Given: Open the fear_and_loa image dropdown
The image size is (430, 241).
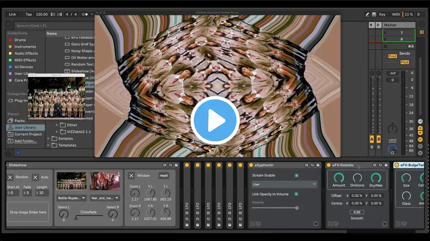Looking at the screenshot, I should [105, 198].
